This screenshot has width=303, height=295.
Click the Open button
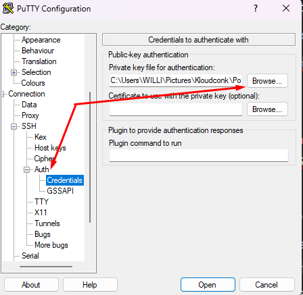point(208,285)
